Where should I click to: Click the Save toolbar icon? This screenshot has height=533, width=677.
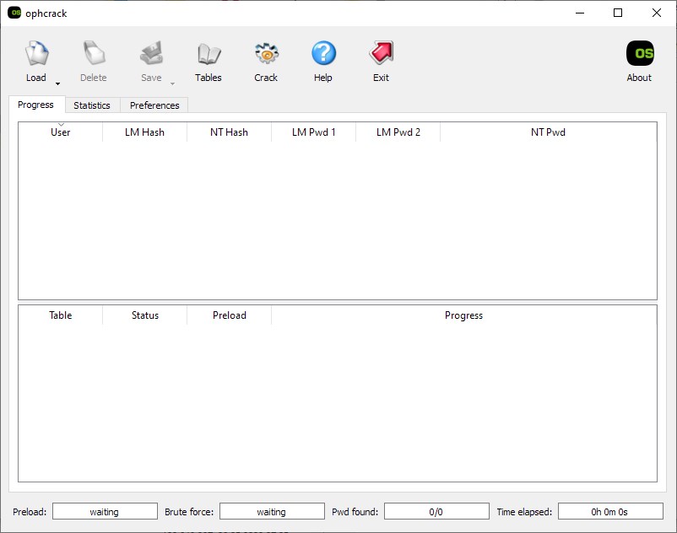152,54
